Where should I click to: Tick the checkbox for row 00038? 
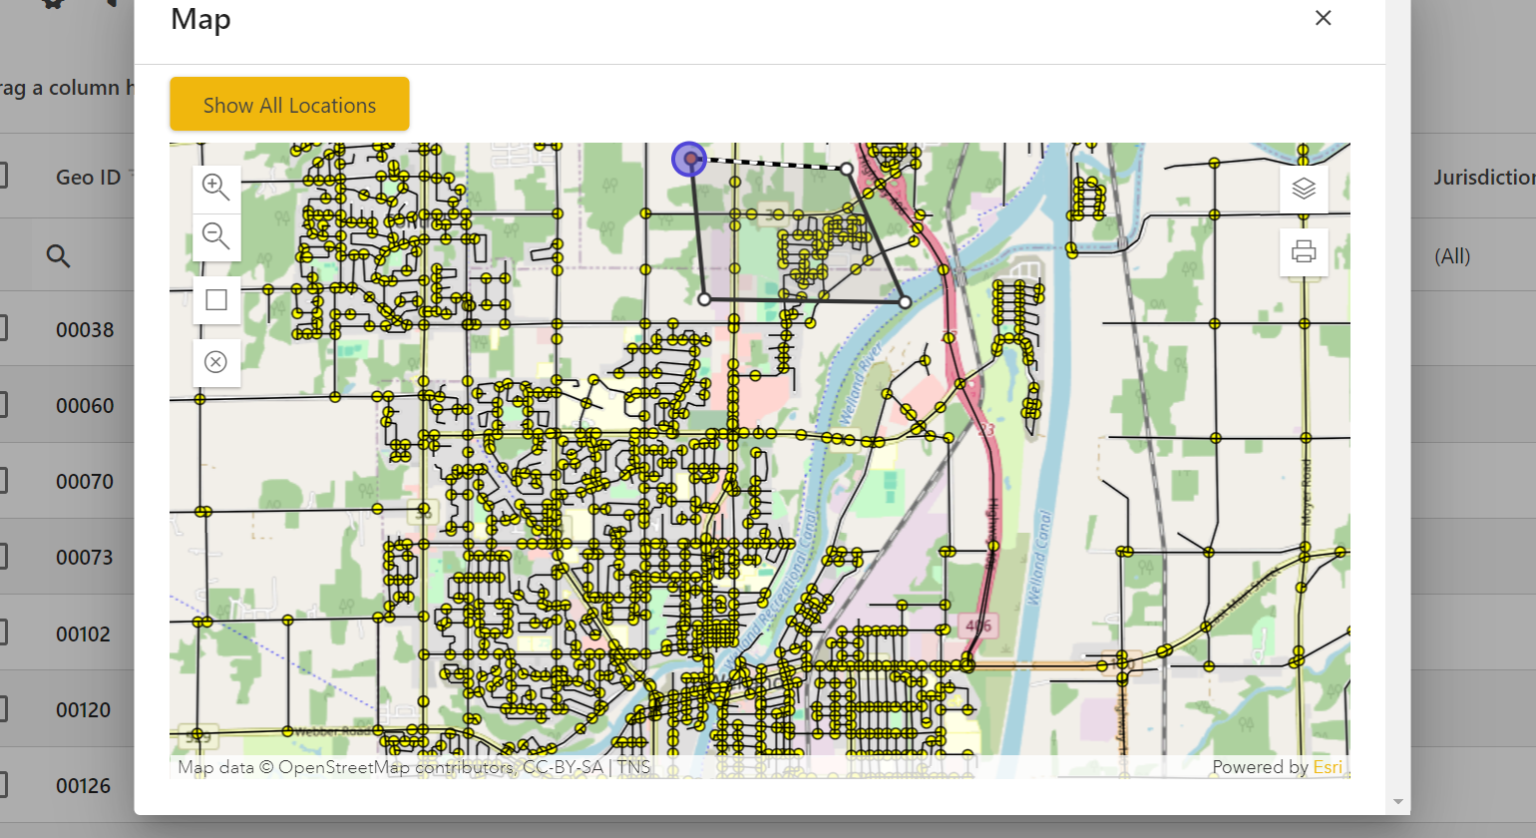tap(3, 328)
